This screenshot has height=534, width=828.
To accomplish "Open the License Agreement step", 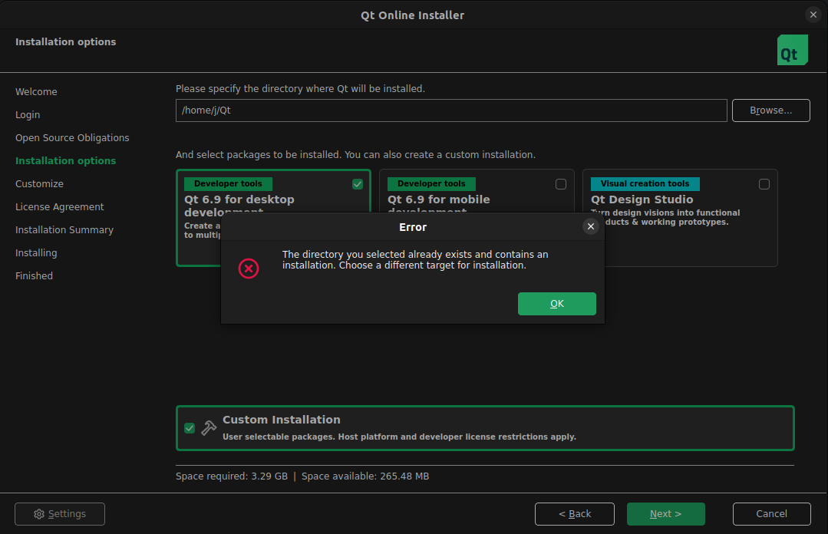I will [x=60, y=207].
